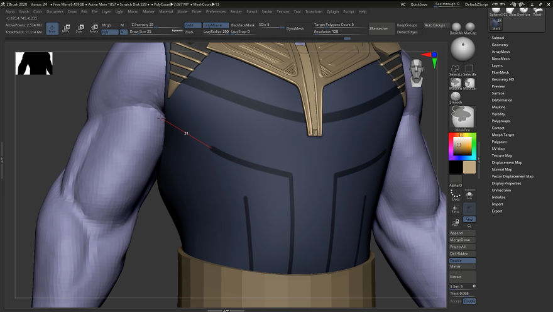Click the MergeDown button

(x=463, y=240)
